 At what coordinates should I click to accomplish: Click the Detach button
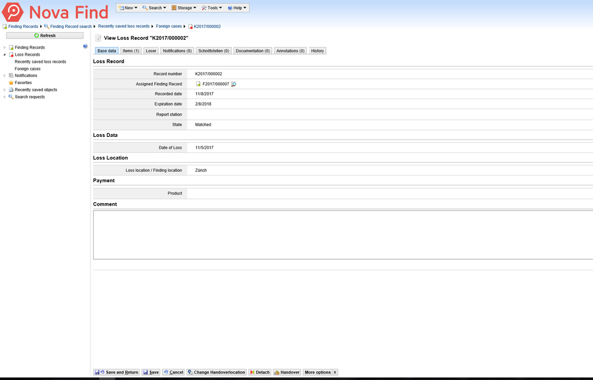[260, 372]
